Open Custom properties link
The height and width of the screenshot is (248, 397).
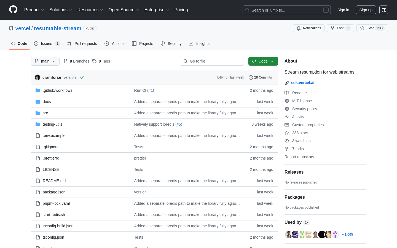(304, 125)
